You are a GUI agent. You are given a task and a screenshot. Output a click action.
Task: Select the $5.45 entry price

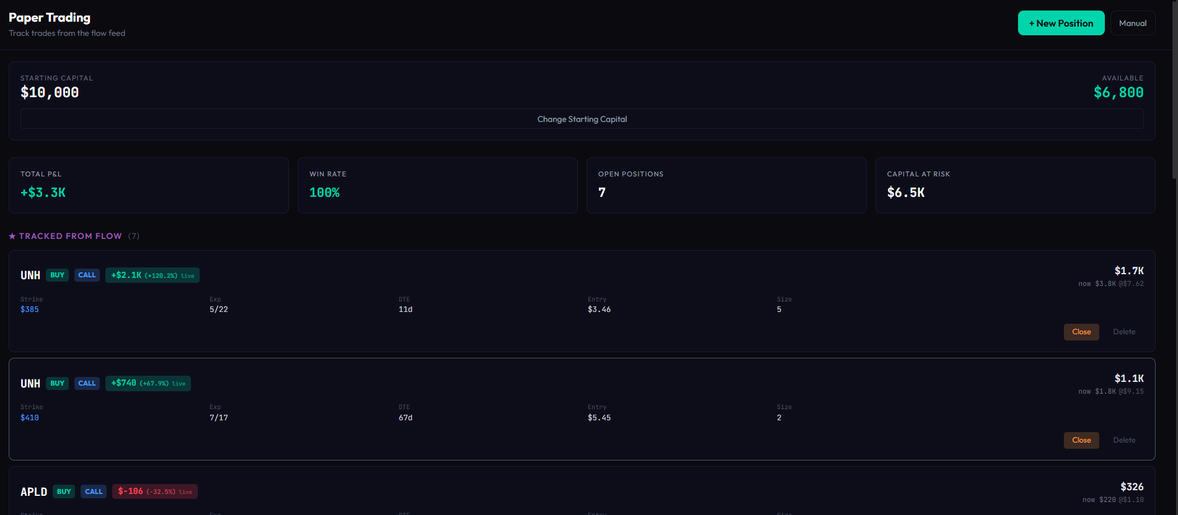(x=600, y=418)
